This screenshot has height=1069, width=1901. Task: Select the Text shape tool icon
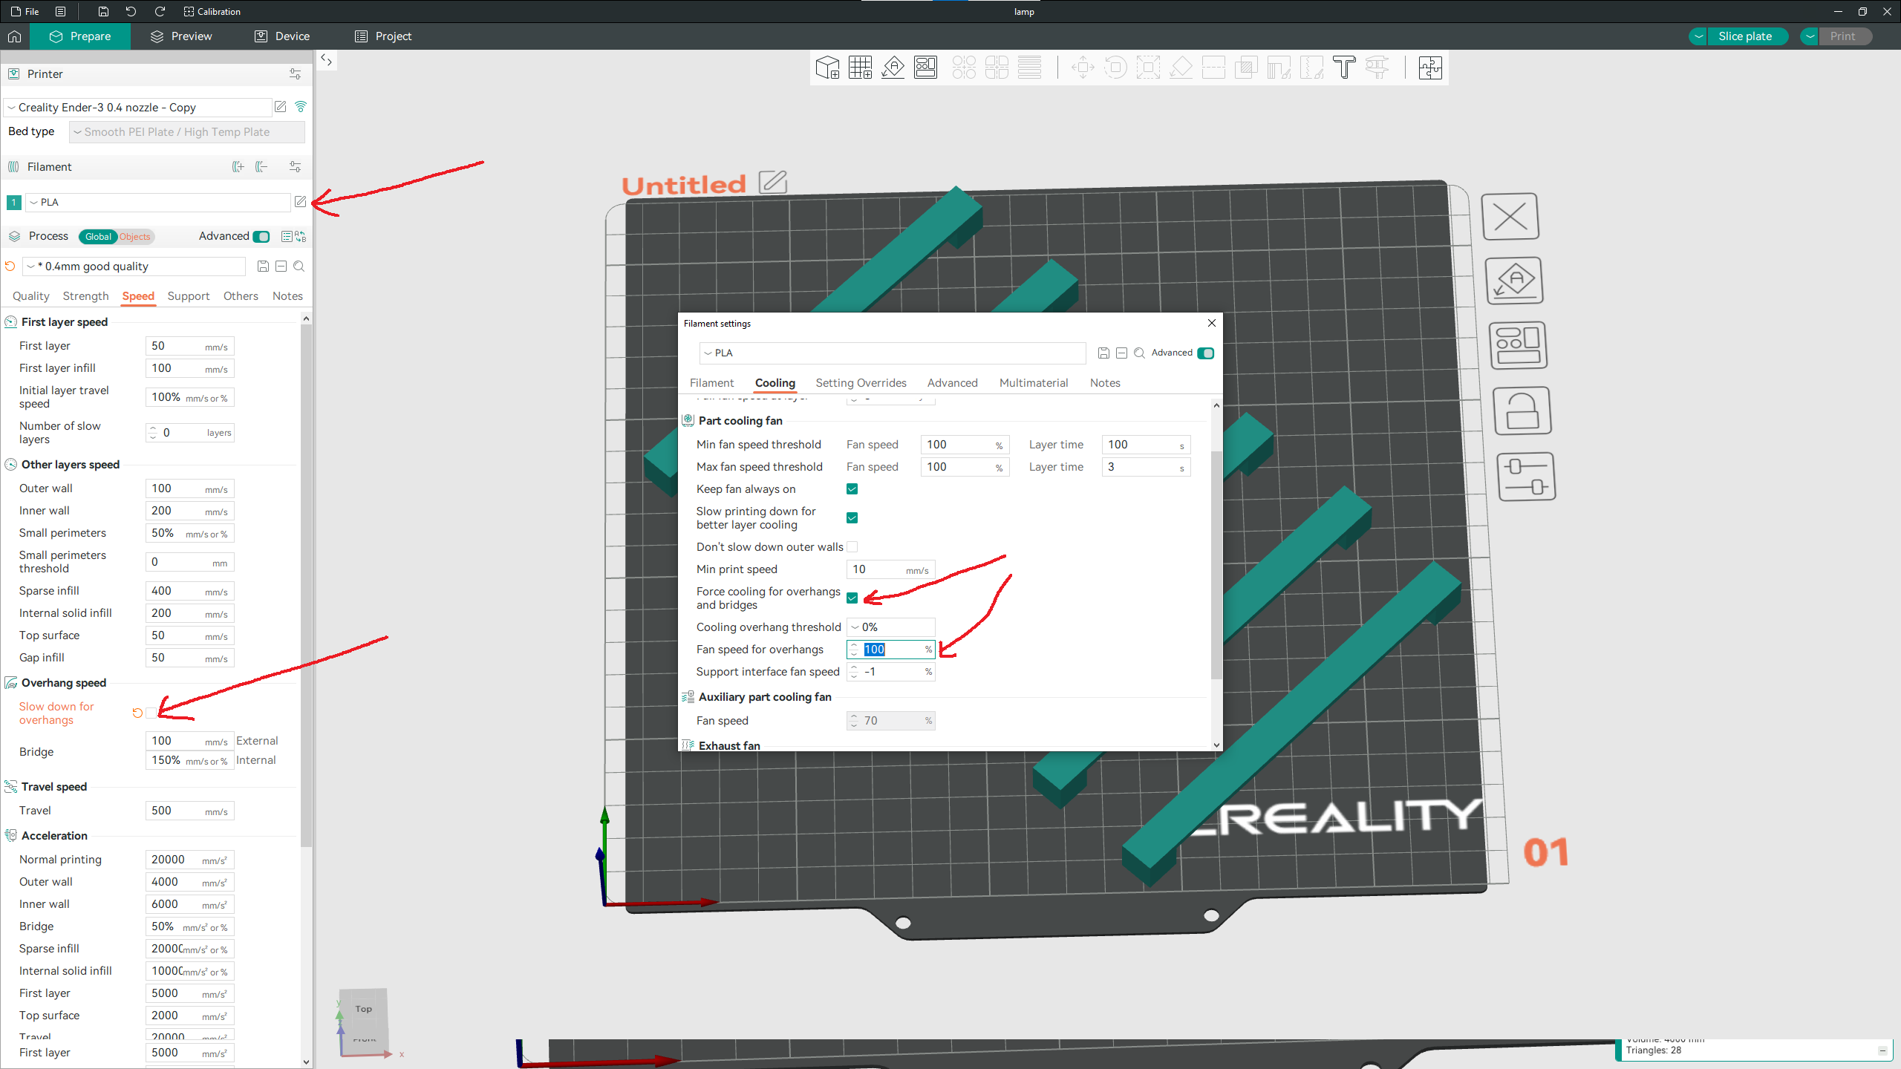coord(1344,68)
